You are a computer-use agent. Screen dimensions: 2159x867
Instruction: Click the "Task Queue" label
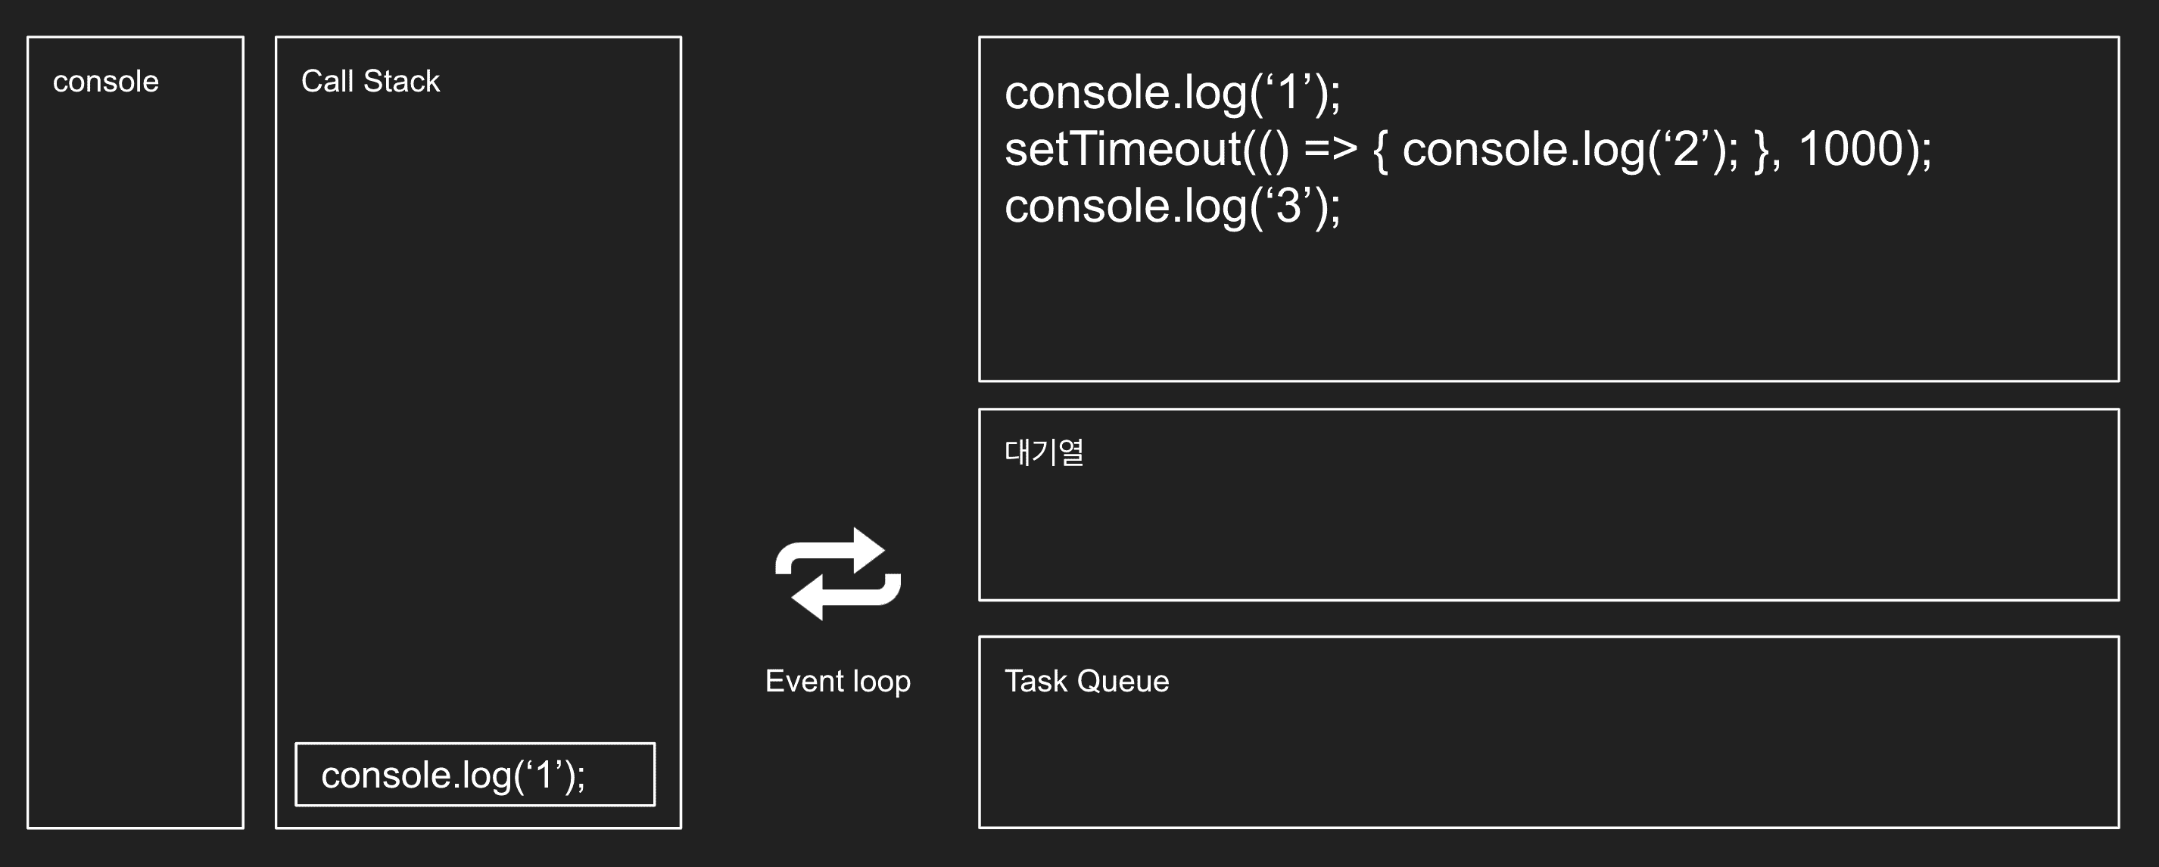(1086, 681)
